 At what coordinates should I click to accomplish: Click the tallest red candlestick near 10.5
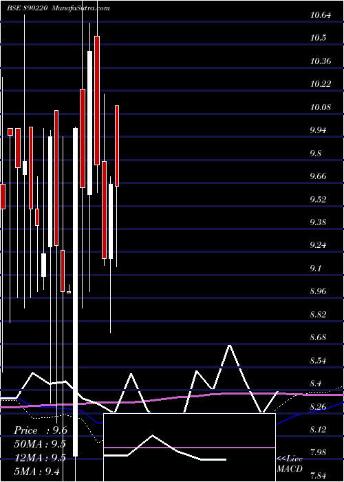(x=97, y=101)
